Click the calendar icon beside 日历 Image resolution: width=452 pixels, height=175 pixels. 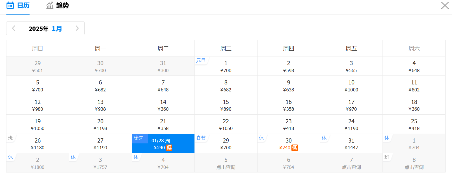click(10, 5)
